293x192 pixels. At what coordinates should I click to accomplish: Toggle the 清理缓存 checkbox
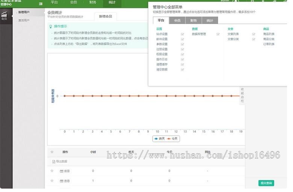pyautogui.click(x=183, y=65)
